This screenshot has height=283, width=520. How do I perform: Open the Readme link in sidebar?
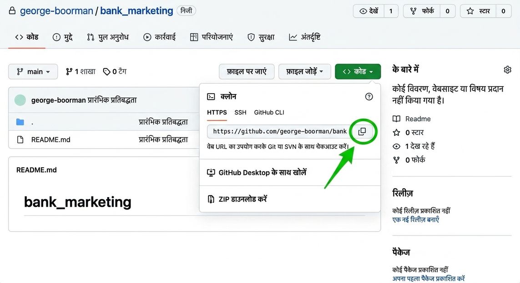pos(418,119)
